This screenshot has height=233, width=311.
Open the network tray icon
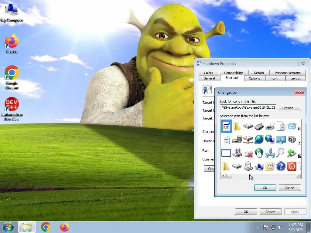273,227
